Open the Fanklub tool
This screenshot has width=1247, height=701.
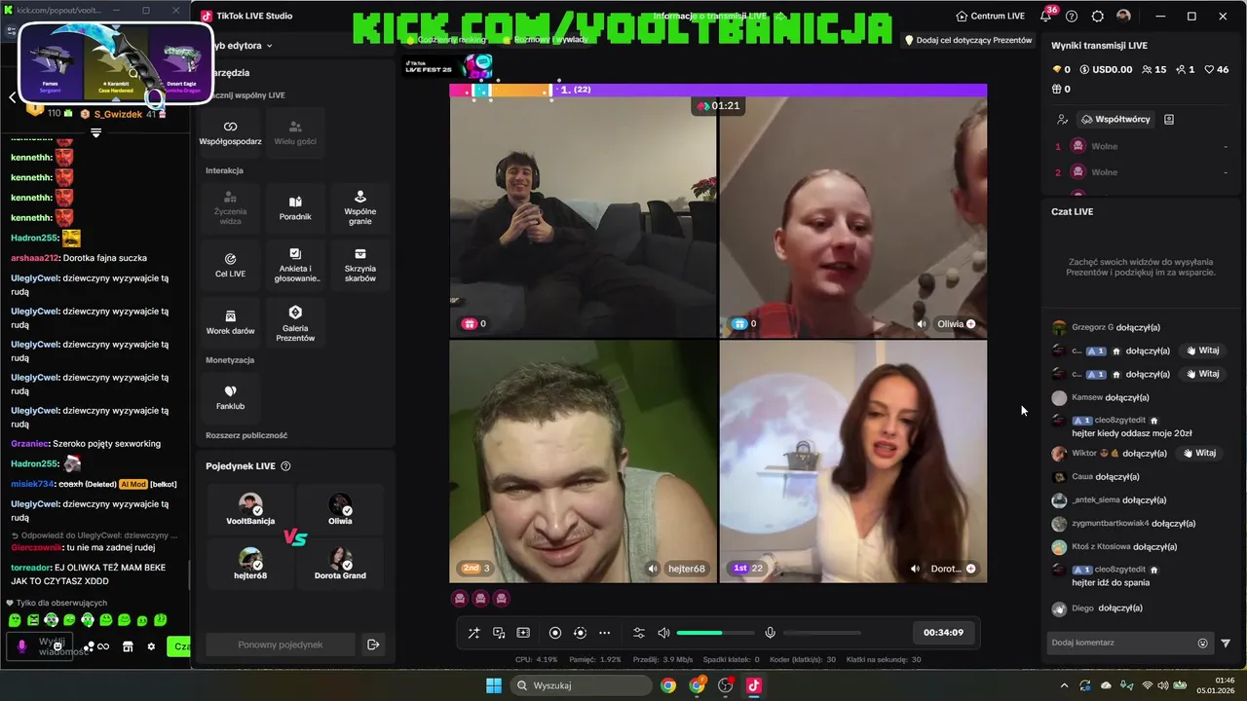click(x=230, y=396)
